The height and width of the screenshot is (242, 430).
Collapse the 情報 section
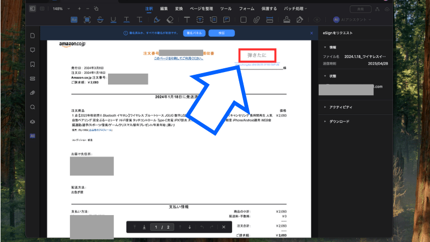(x=325, y=47)
